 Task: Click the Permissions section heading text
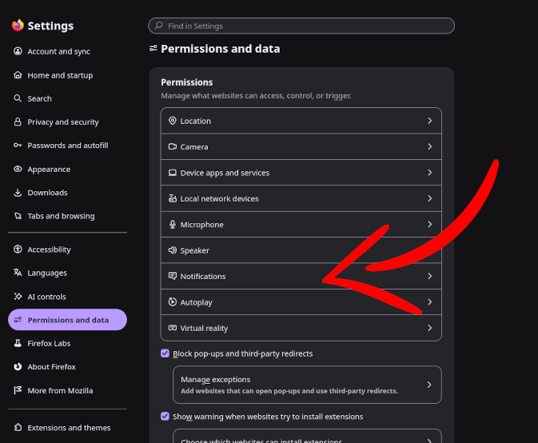186,82
